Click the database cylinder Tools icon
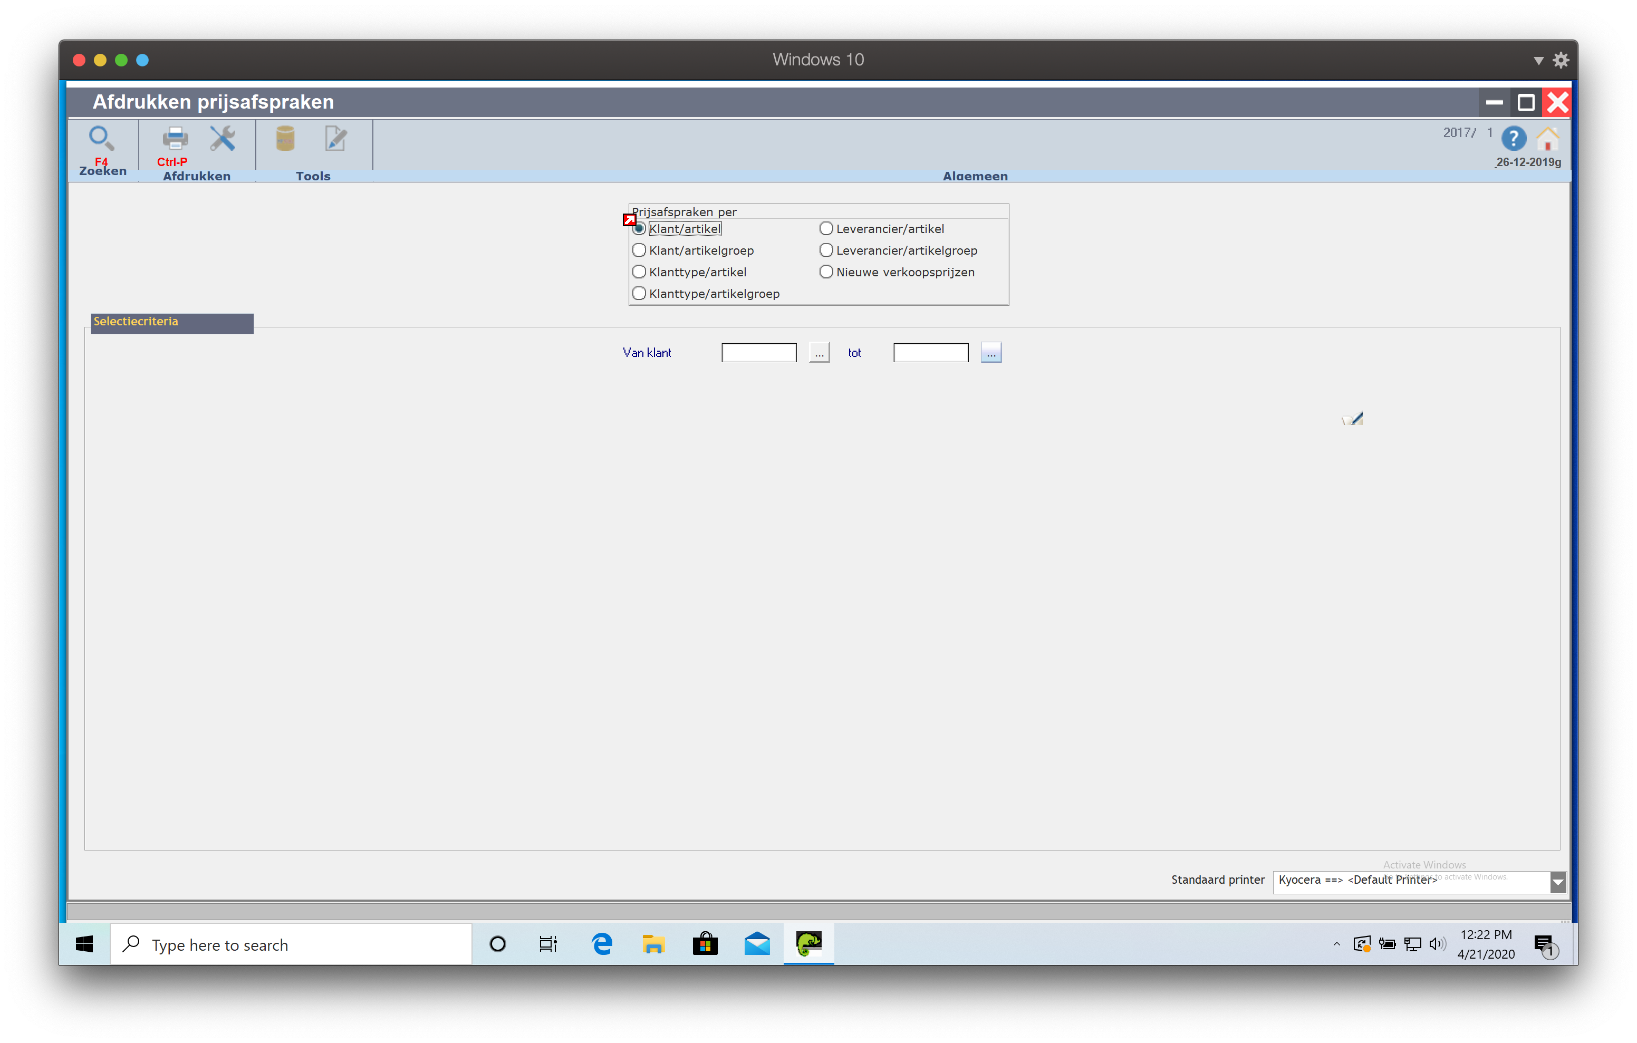Screen dimensions: 1637x1043 pyautogui.click(x=285, y=139)
